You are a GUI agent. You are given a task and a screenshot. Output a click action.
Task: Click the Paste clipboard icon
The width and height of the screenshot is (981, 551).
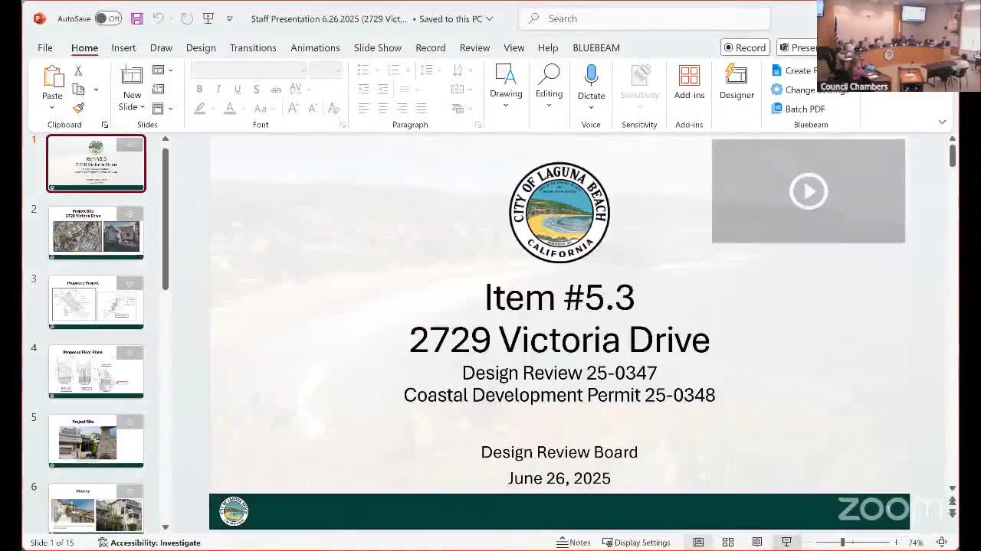(52, 77)
